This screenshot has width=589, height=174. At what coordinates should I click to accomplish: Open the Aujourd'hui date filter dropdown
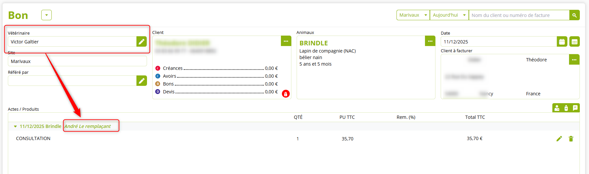coord(449,15)
